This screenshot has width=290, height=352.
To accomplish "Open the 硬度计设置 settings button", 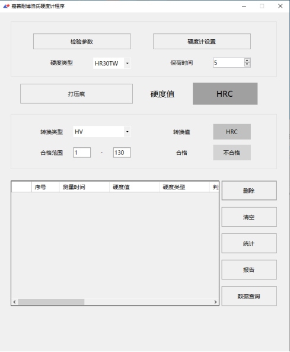I will click(x=202, y=42).
